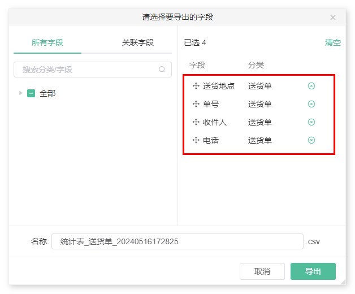The height and width of the screenshot is (294, 355).
Task: Toggle the 全部 checkbox
Action: point(31,93)
